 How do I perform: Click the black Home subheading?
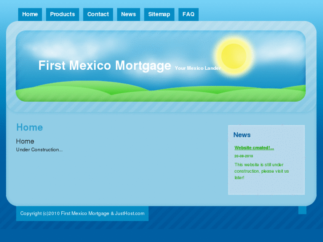(25, 141)
